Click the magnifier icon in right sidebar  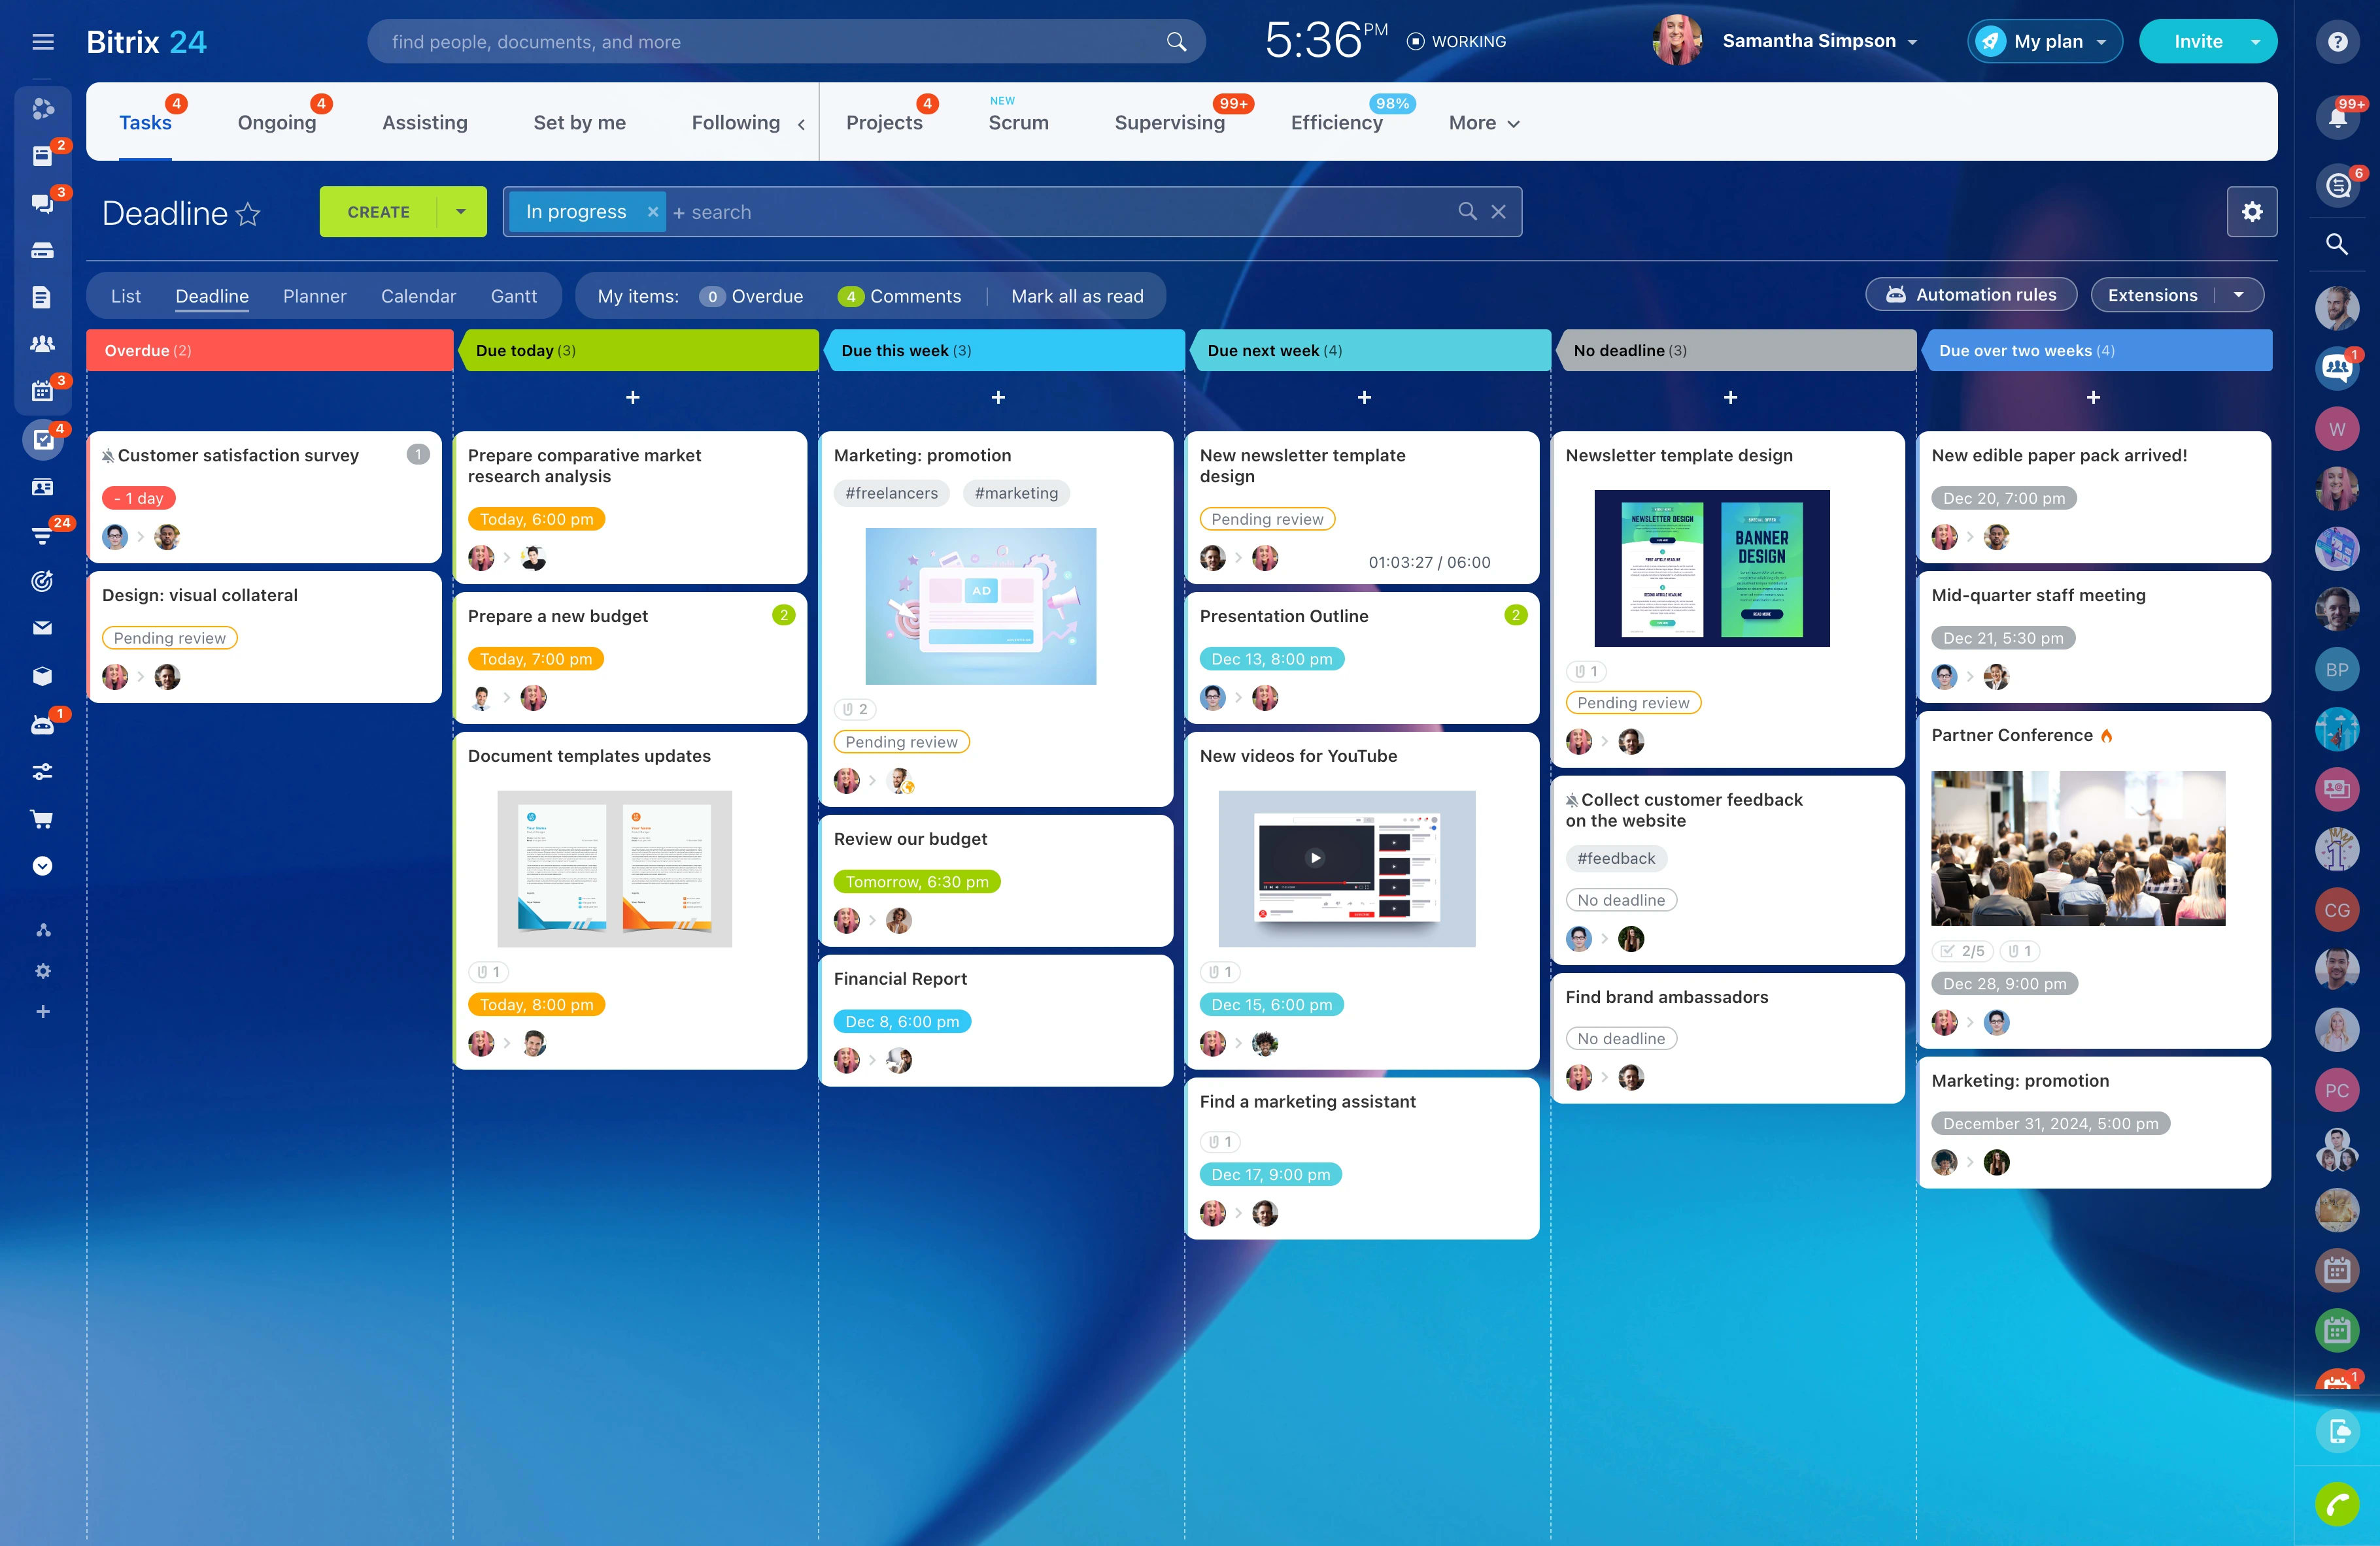2337,244
